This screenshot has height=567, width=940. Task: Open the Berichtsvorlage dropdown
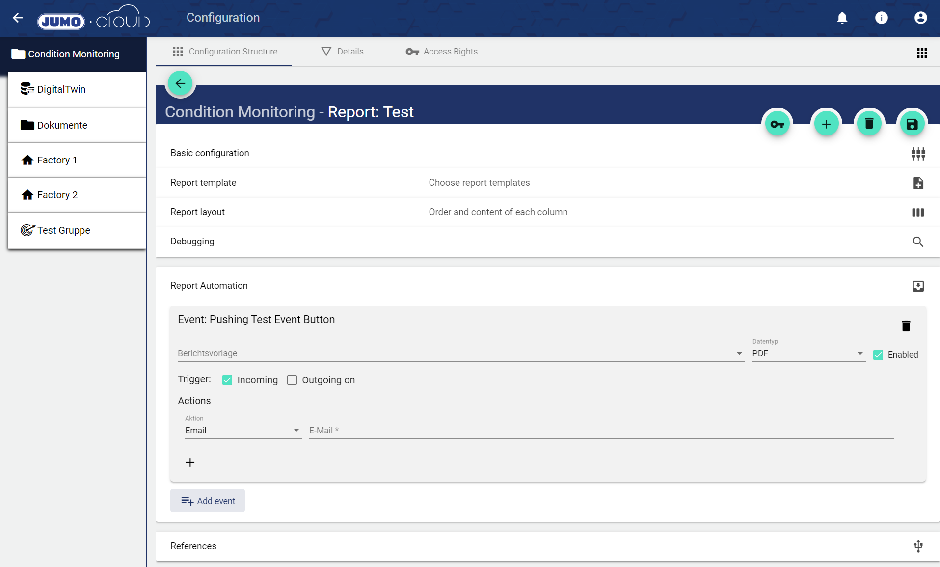(x=460, y=353)
